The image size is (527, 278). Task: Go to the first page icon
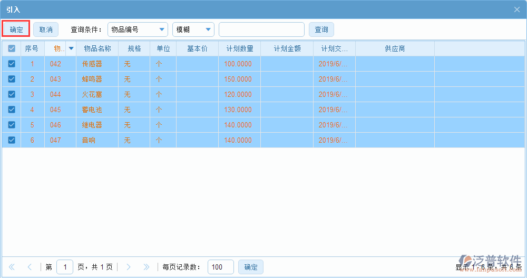(x=12, y=267)
